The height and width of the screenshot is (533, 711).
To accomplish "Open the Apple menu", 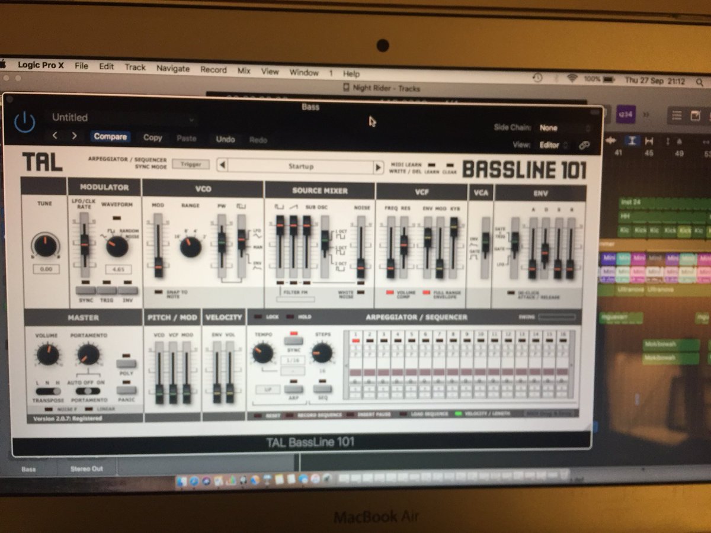I will click(x=3, y=64).
